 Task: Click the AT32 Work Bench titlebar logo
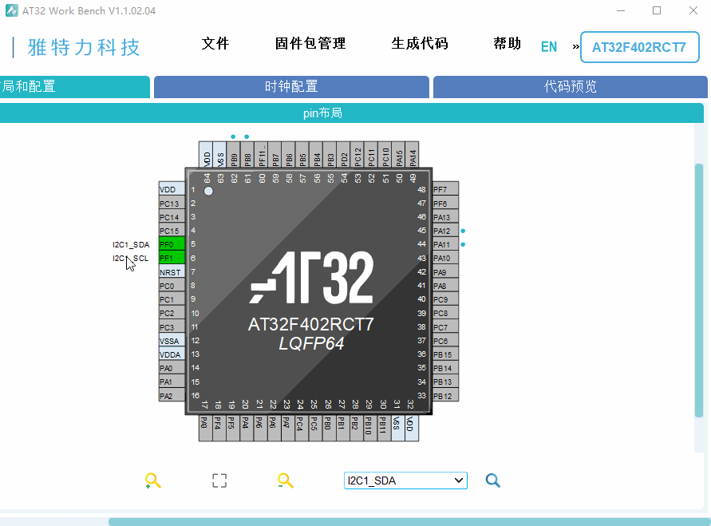click(10, 10)
